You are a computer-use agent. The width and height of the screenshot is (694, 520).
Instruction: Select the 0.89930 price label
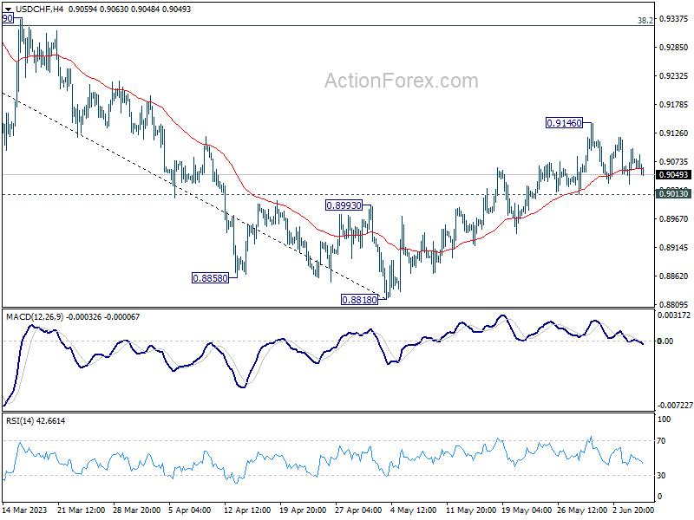point(344,205)
